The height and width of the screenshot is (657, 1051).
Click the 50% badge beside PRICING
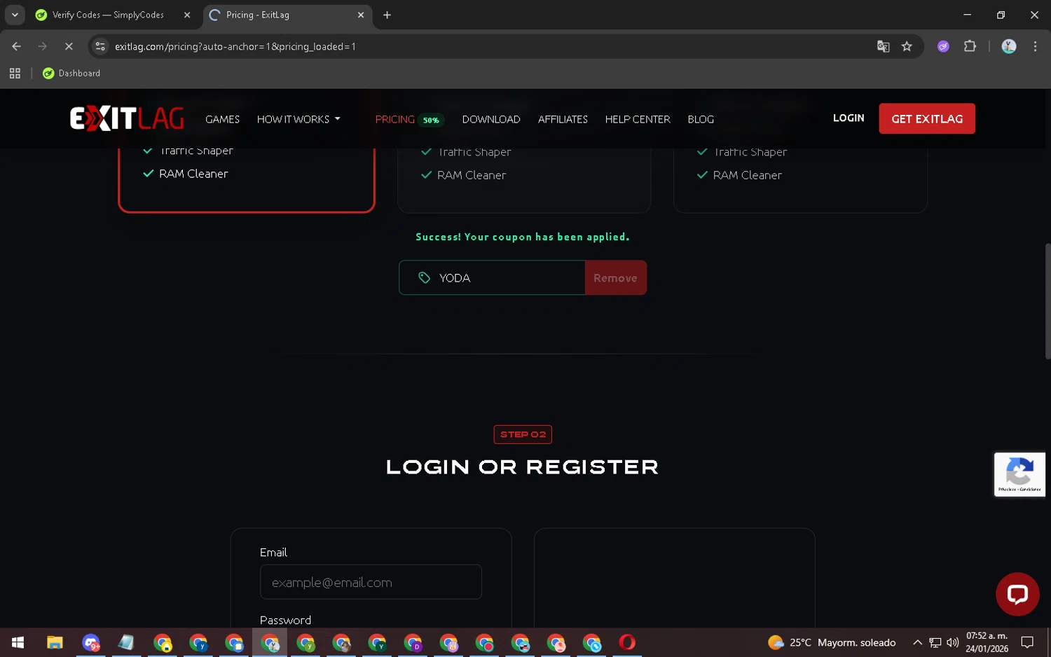coord(431,120)
